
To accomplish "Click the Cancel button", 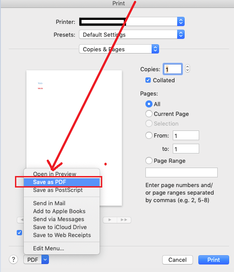I will point(178,260).
